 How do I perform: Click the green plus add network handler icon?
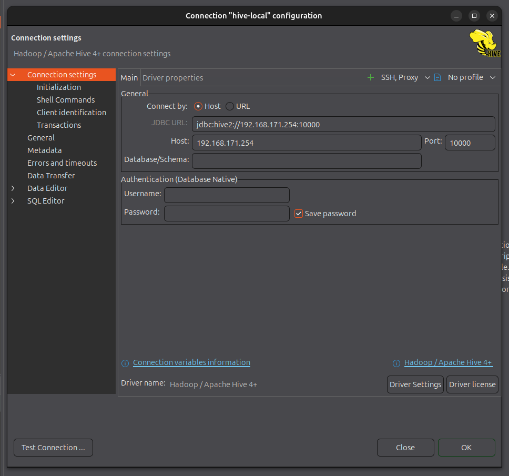click(370, 77)
